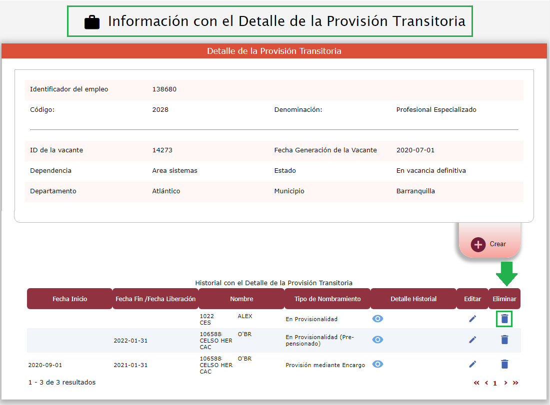
Task: Sort by Fecha Inicio column header
Action: pos(70,299)
